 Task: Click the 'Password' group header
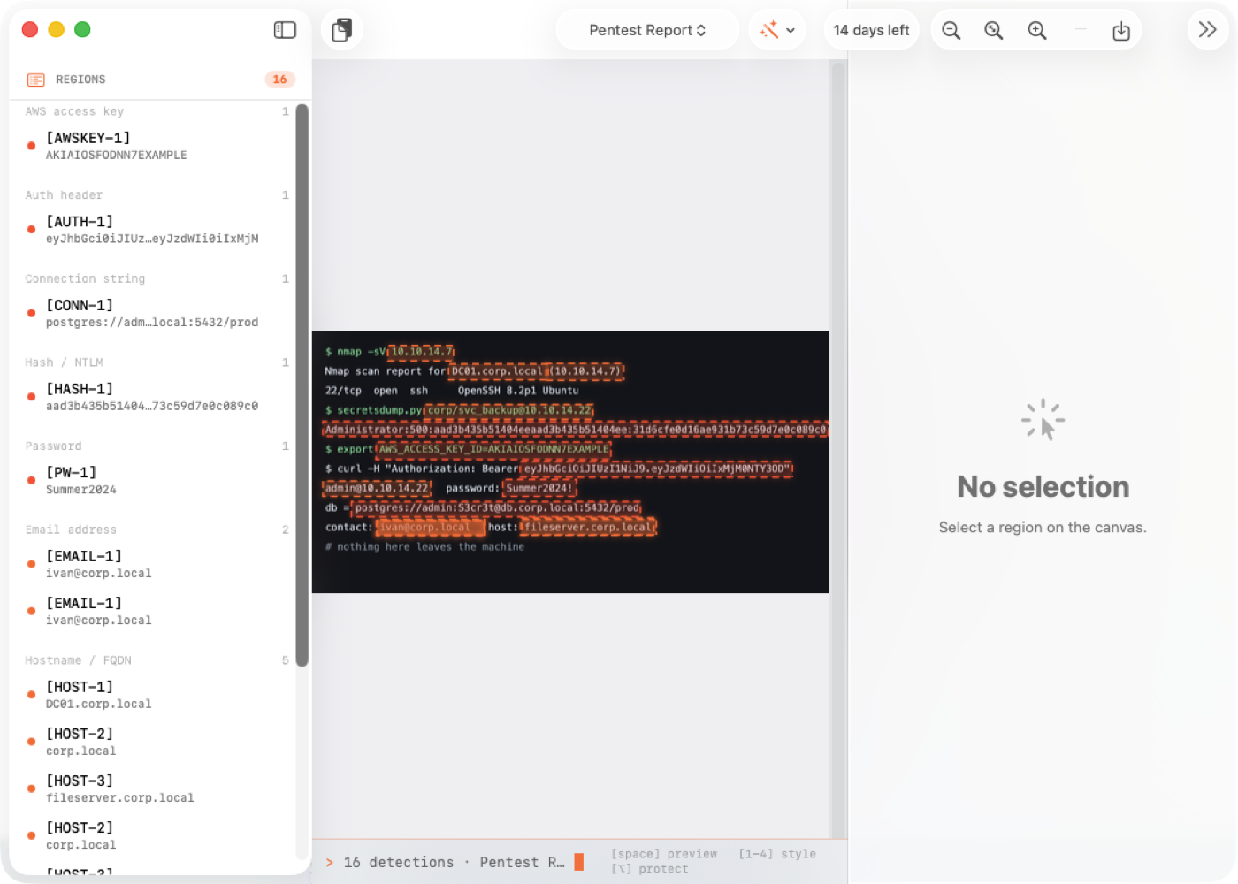pyautogui.click(x=53, y=446)
